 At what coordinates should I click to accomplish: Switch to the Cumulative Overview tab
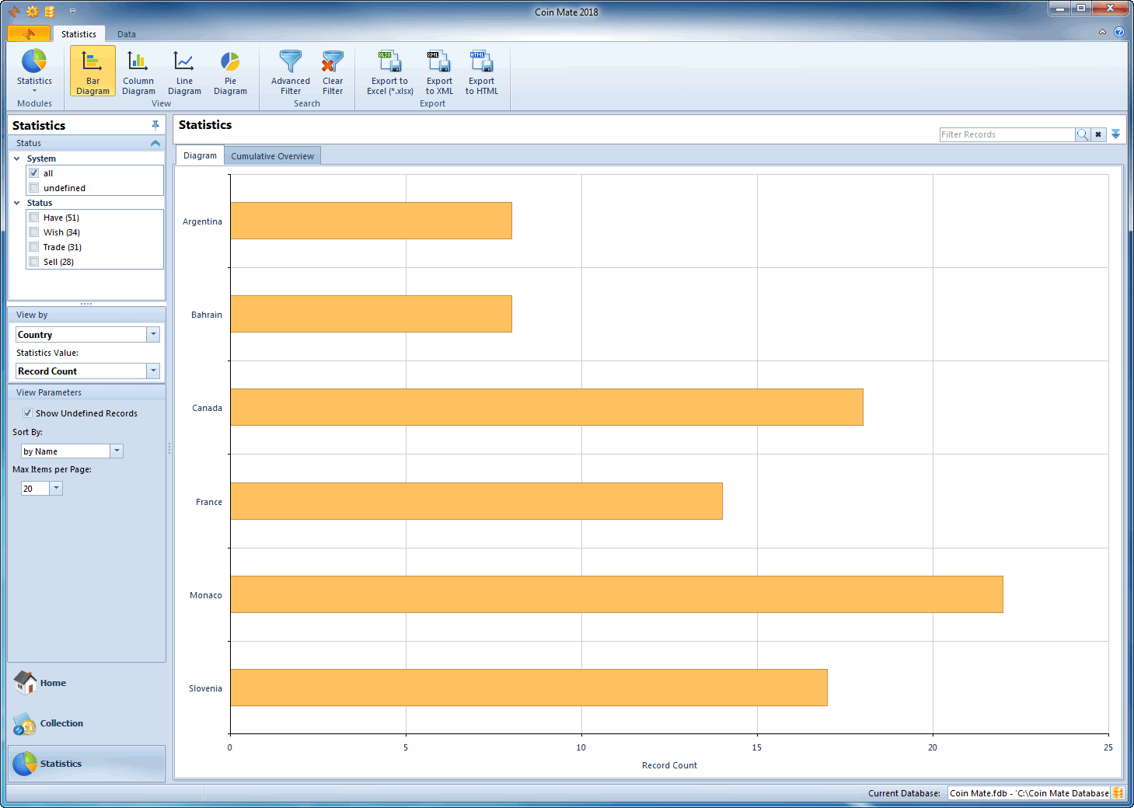coord(272,156)
